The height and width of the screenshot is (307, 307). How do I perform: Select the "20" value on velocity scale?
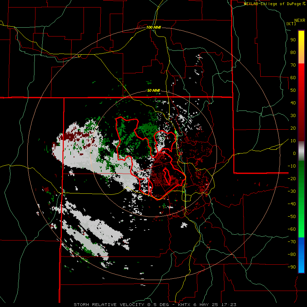(x=293, y=128)
